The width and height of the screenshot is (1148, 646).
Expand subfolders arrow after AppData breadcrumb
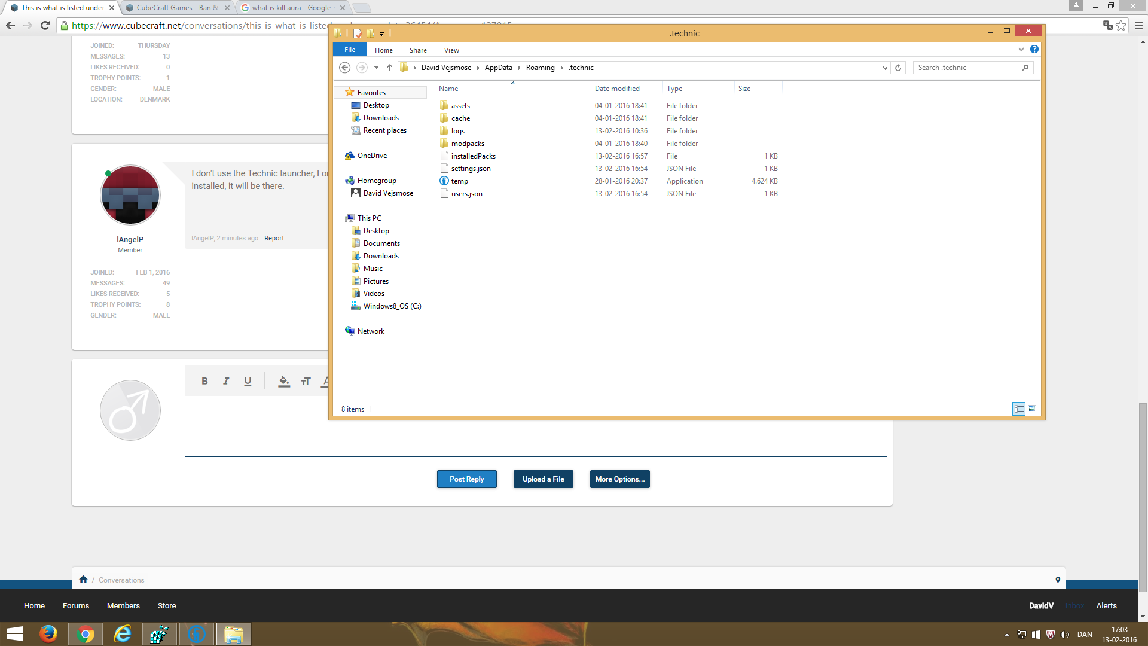click(x=519, y=68)
